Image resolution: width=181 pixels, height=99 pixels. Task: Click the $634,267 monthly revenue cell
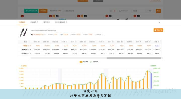(102, 49)
